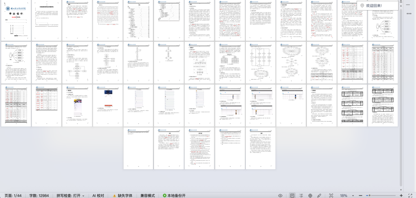Click the missing fonts warning icon
The height and width of the screenshot is (198, 416).
115,196
